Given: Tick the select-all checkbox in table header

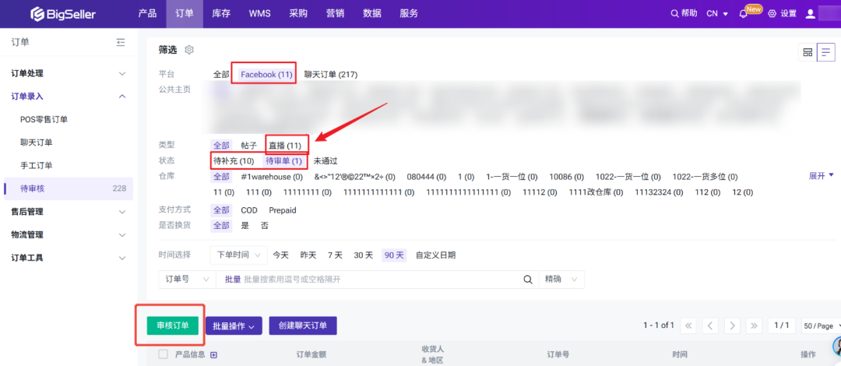Looking at the screenshot, I should 163,355.
